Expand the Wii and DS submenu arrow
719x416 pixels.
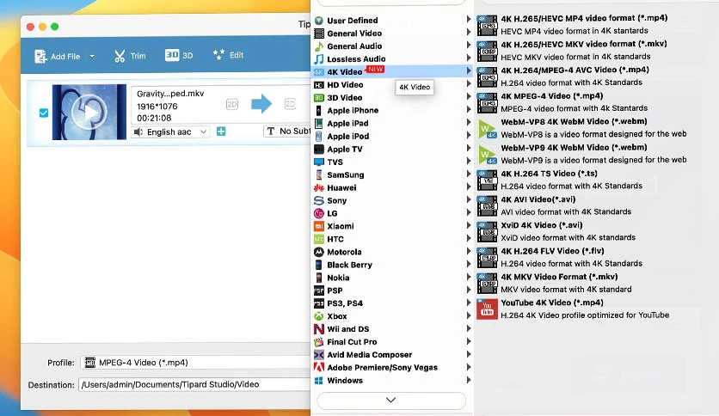[468, 328]
